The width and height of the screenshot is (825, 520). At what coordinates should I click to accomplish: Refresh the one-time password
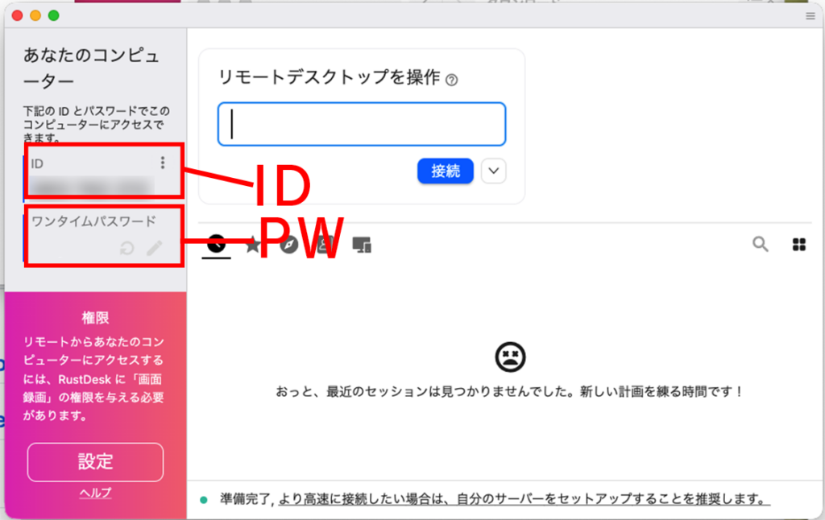(x=126, y=249)
